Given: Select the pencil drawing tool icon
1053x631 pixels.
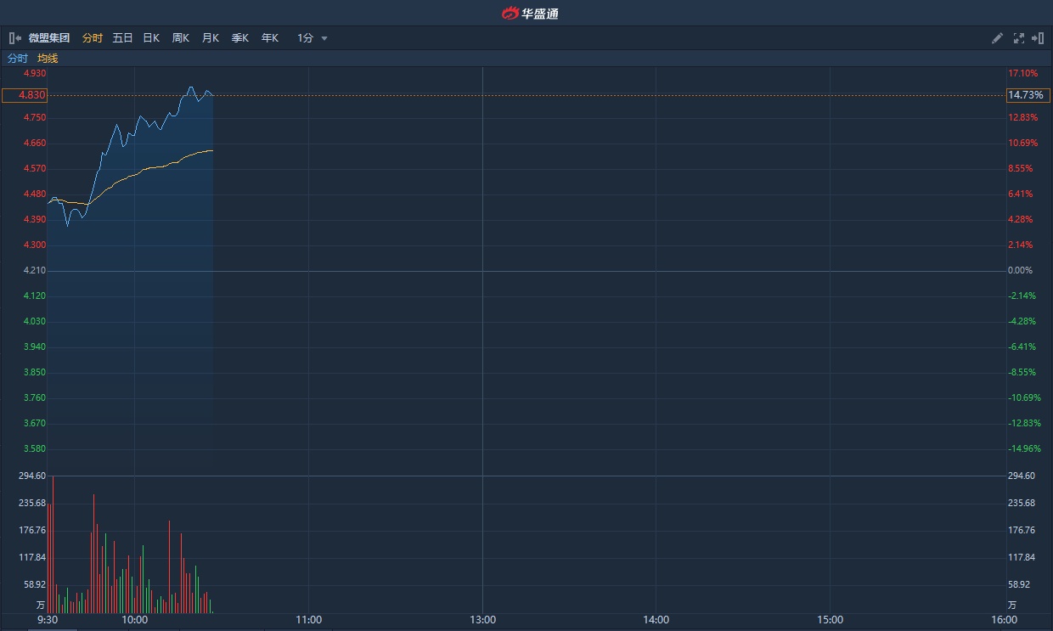Looking at the screenshot, I should (997, 38).
